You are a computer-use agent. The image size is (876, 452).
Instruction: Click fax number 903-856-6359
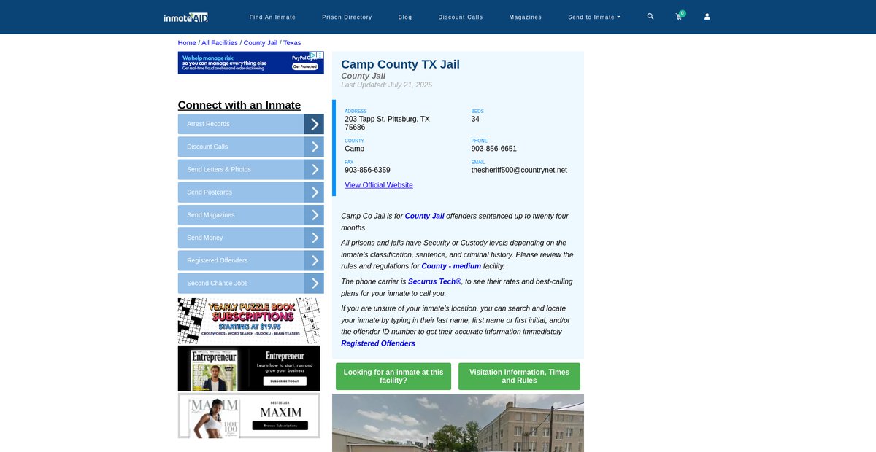point(367,170)
